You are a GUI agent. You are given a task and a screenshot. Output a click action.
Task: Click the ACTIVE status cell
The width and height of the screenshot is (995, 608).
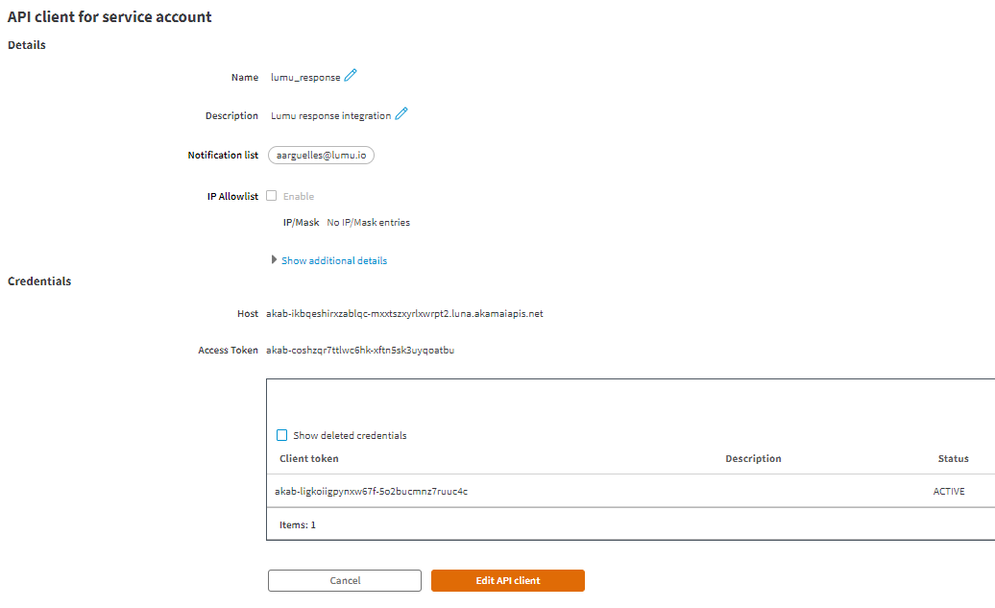tap(949, 492)
